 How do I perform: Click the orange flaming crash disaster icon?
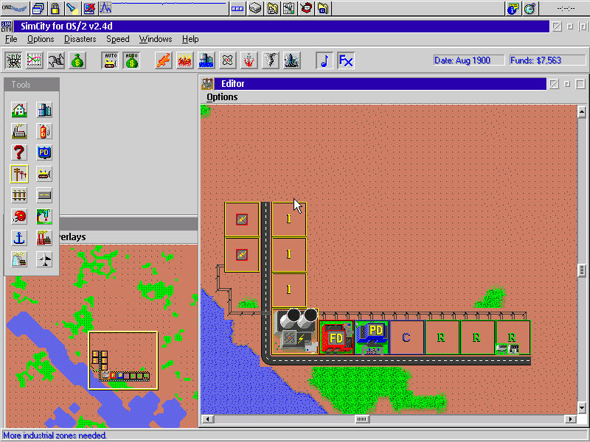[163, 60]
